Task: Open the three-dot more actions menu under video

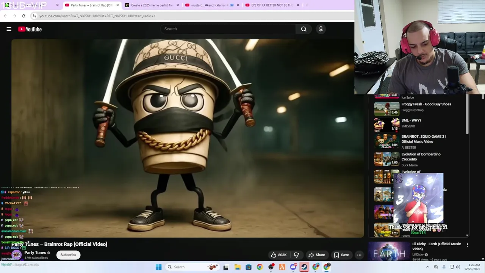Action: coord(359,255)
